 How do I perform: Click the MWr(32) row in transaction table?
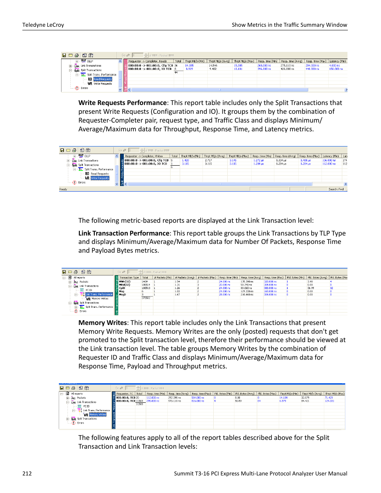click(x=125, y=281)
